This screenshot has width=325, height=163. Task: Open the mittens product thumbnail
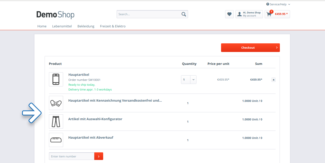(56, 103)
